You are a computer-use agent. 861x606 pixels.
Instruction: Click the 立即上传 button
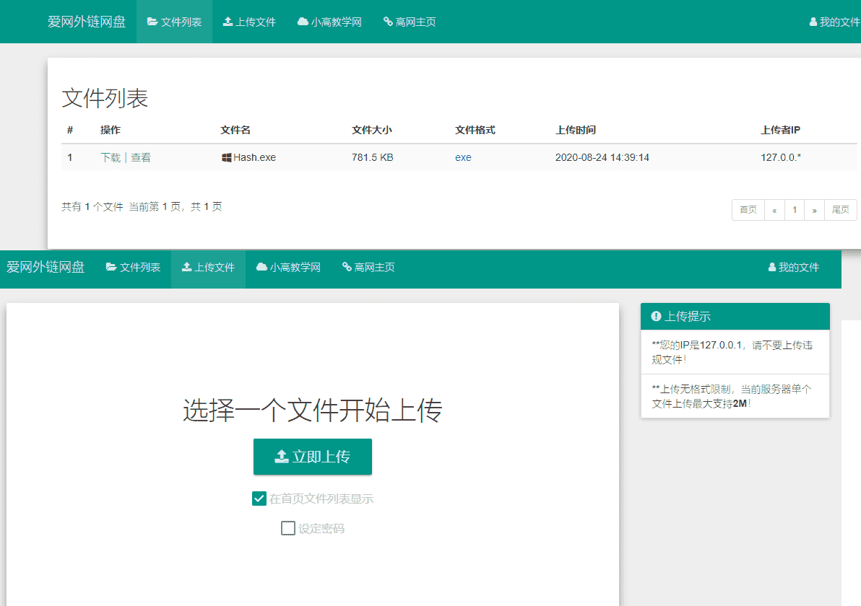(x=313, y=456)
